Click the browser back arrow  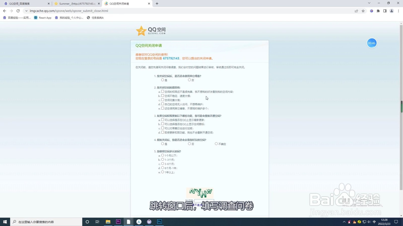tap(5, 11)
